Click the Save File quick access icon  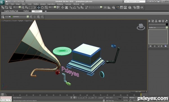pyautogui.click(x=12, y=1)
